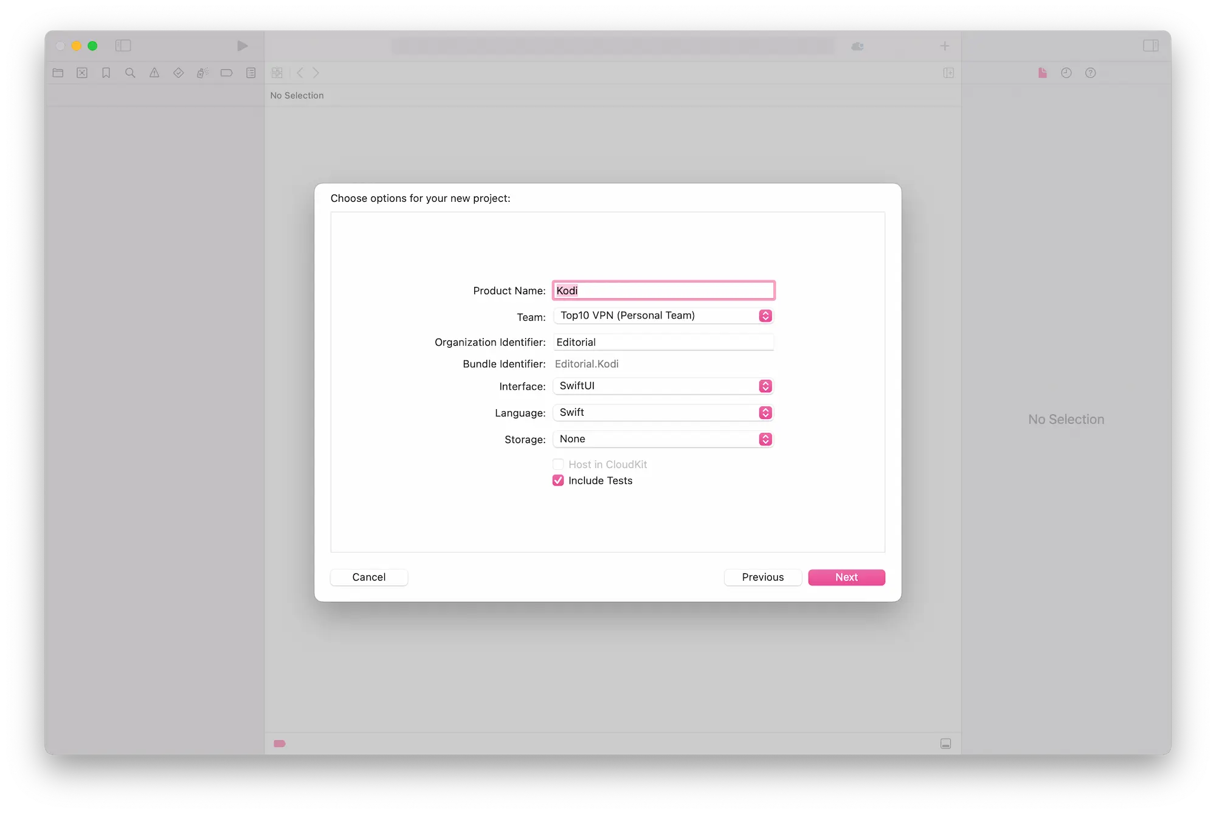Image resolution: width=1216 pixels, height=814 pixels.
Task: Click the test navigator icon
Action: [179, 73]
